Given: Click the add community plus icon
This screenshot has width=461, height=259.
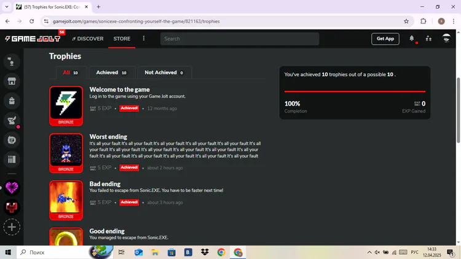Looking at the screenshot, I should [12, 227].
